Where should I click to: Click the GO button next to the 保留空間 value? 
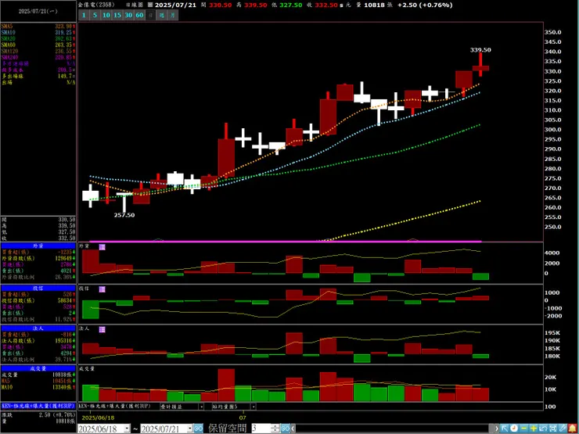[285, 429]
